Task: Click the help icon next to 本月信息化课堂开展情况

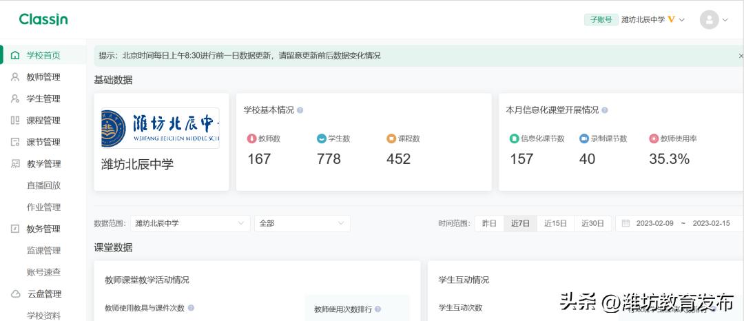Action: (605, 110)
